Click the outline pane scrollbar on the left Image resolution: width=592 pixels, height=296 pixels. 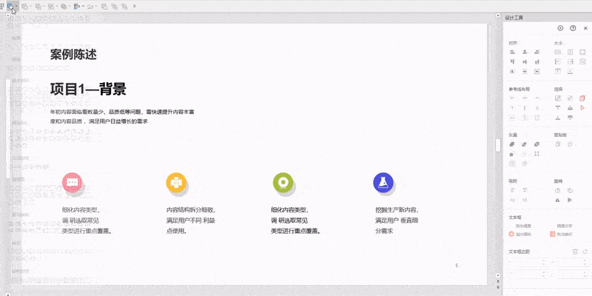click(7, 128)
